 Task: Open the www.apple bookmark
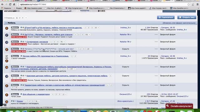[x=137, y=8]
